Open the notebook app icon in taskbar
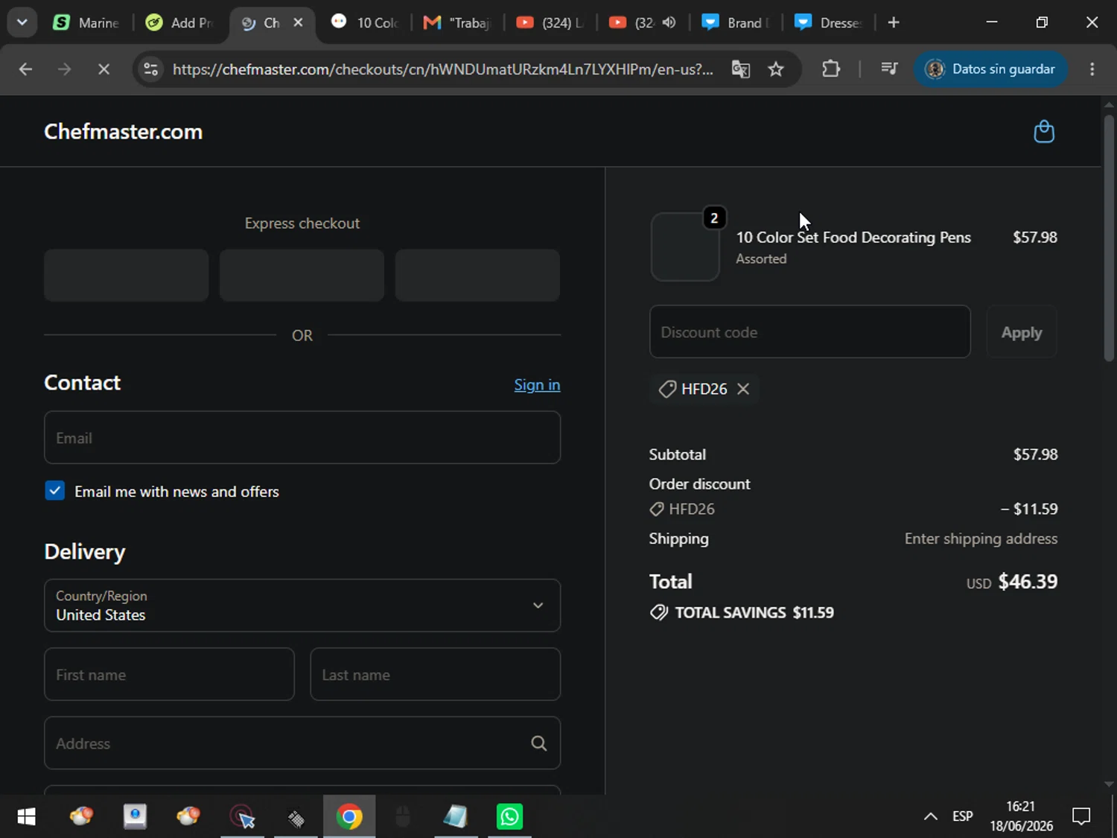The width and height of the screenshot is (1117, 838). tap(456, 817)
